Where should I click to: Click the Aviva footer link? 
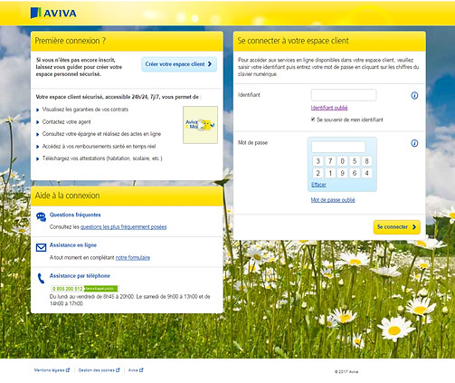tap(133, 370)
